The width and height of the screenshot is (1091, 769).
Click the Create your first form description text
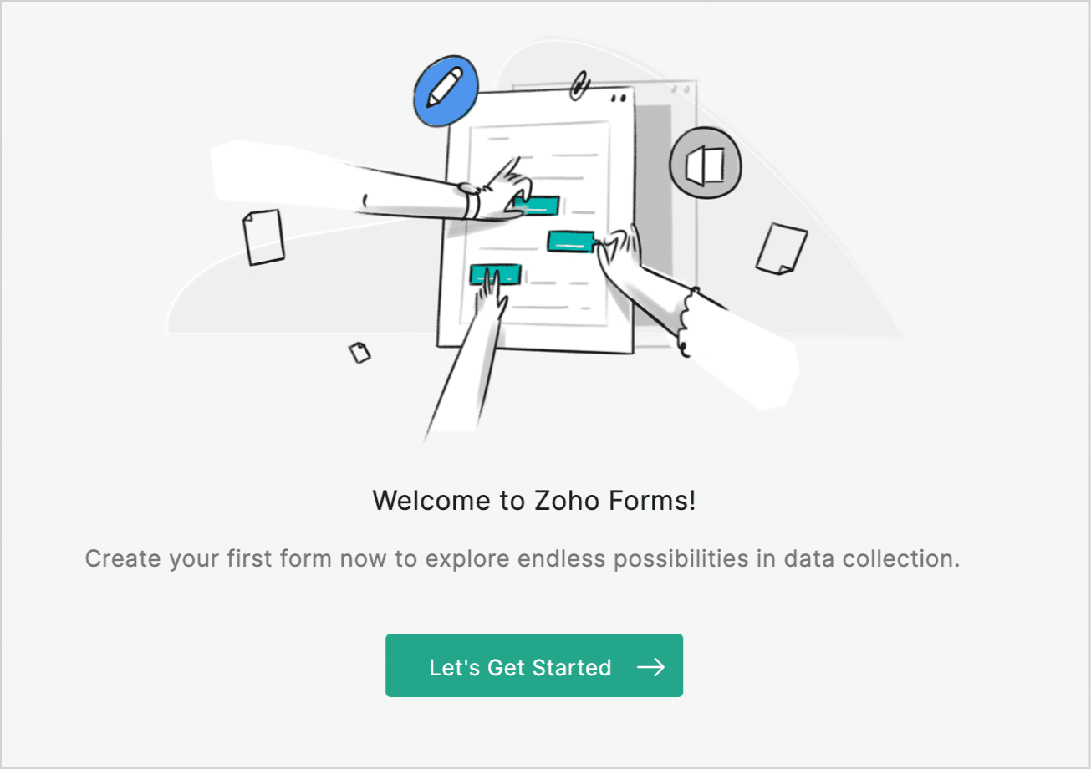click(x=523, y=558)
